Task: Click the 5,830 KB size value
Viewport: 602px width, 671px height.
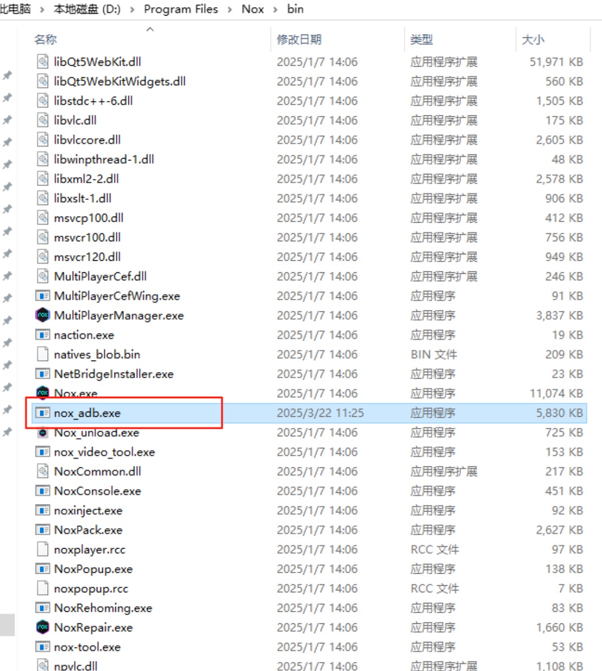Action: click(559, 413)
